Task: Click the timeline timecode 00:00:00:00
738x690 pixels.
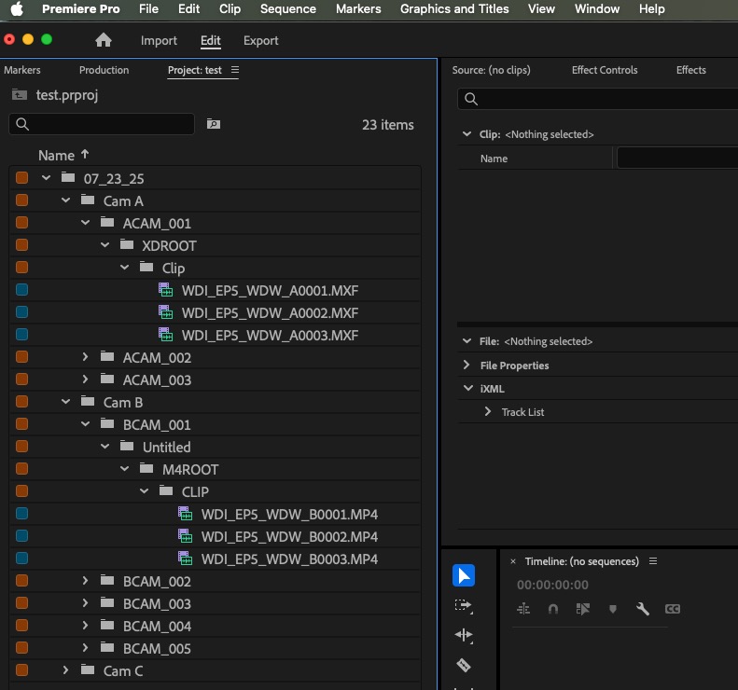Action: 552,585
